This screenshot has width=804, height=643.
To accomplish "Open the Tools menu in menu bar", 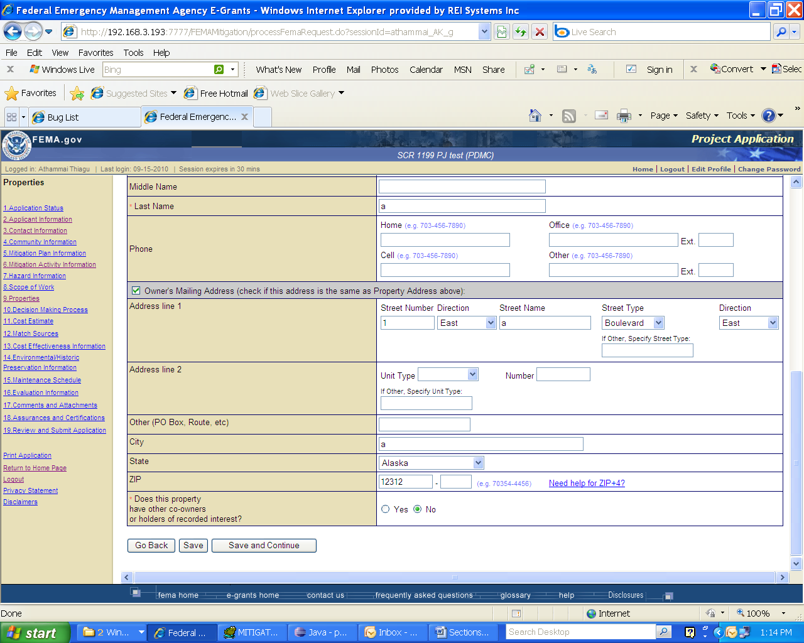I will point(133,53).
